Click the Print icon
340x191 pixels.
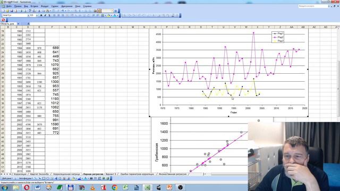[21, 11]
